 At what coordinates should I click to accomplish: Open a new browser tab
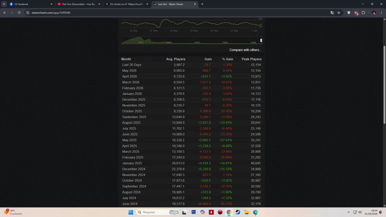click(202, 4)
